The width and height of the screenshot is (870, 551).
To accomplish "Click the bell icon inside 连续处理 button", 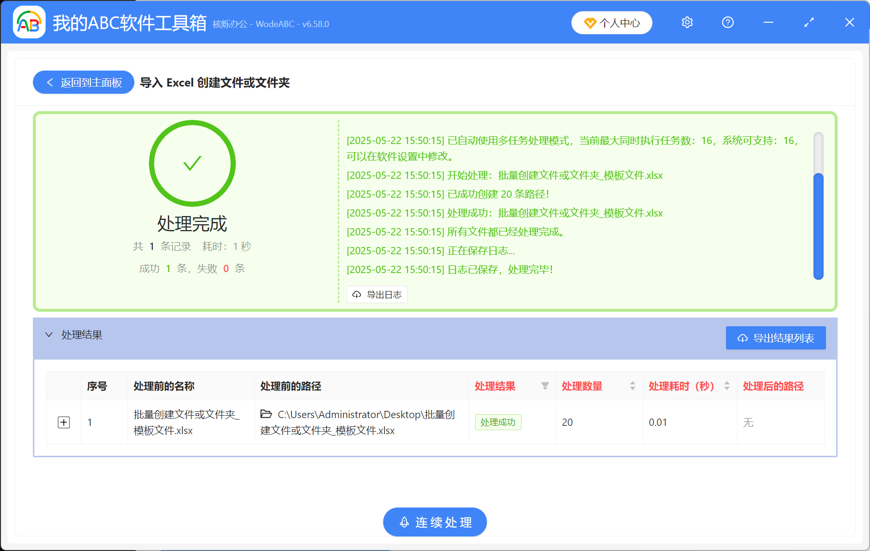I will tap(405, 522).
